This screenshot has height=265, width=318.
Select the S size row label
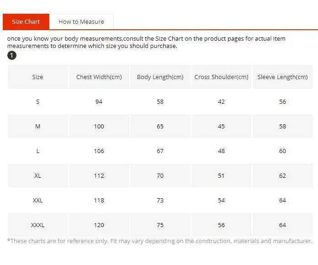pyautogui.click(x=38, y=101)
